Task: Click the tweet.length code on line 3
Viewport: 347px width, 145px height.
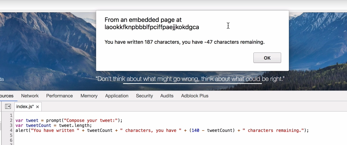Action: pos(75,125)
